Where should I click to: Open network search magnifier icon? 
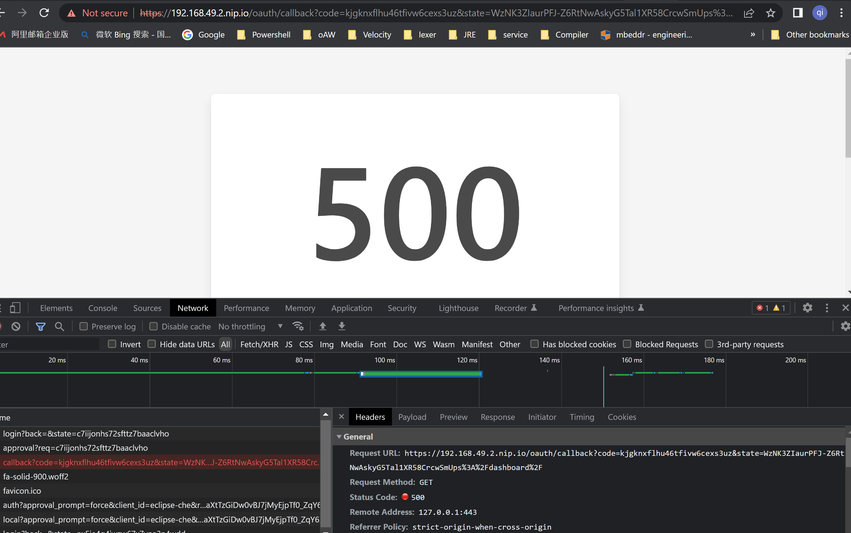tap(60, 326)
